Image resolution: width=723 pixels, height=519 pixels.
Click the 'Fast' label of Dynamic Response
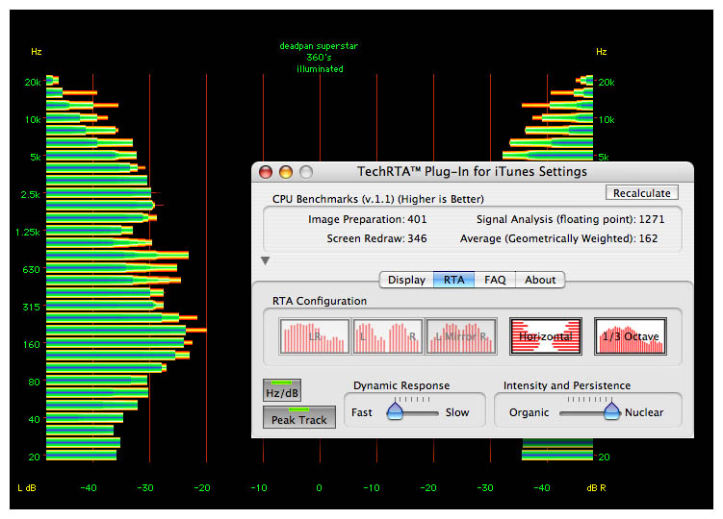(362, 412)
